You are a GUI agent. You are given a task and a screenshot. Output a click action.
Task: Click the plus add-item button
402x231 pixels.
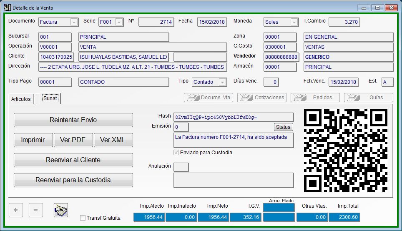[x=16, y=210]
